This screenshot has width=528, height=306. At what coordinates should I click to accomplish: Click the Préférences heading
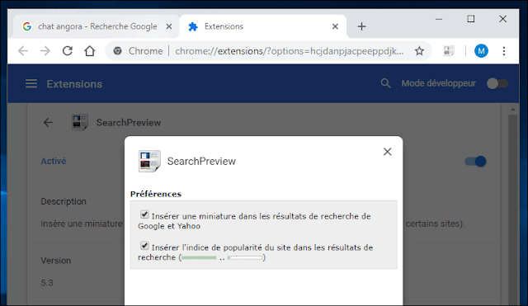pos(156,194)
